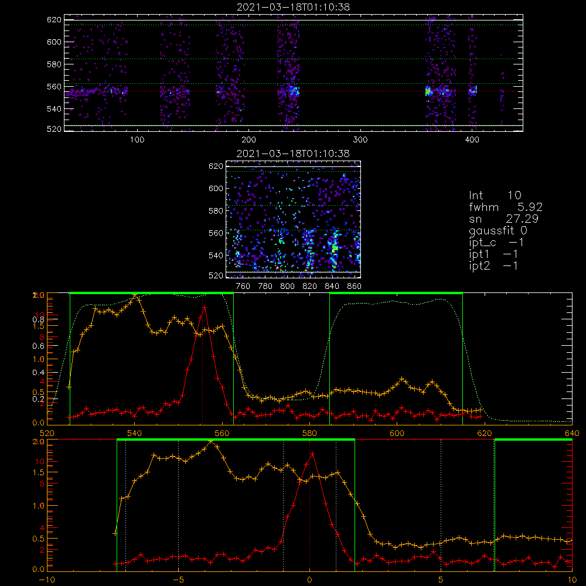This screenshot has width=586, height=586.
Task: Click x-axis label 580 on third plot
Action: pyautogui.click(x=309, y=433)
